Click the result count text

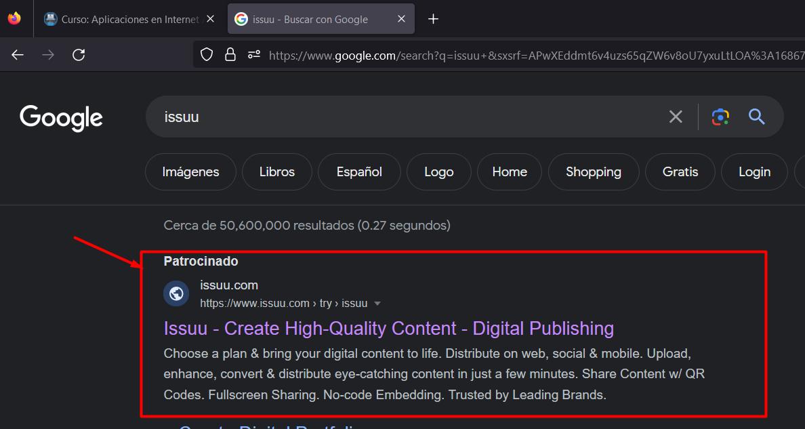pyautogui.click(x=307, y=225)
